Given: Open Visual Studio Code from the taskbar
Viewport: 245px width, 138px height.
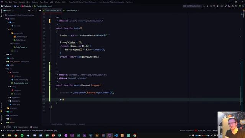Looking at the screenshot, I should [x=116, y=135].
